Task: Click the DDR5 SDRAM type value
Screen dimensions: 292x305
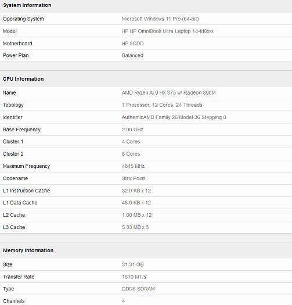Action: [x=138, y=289]
